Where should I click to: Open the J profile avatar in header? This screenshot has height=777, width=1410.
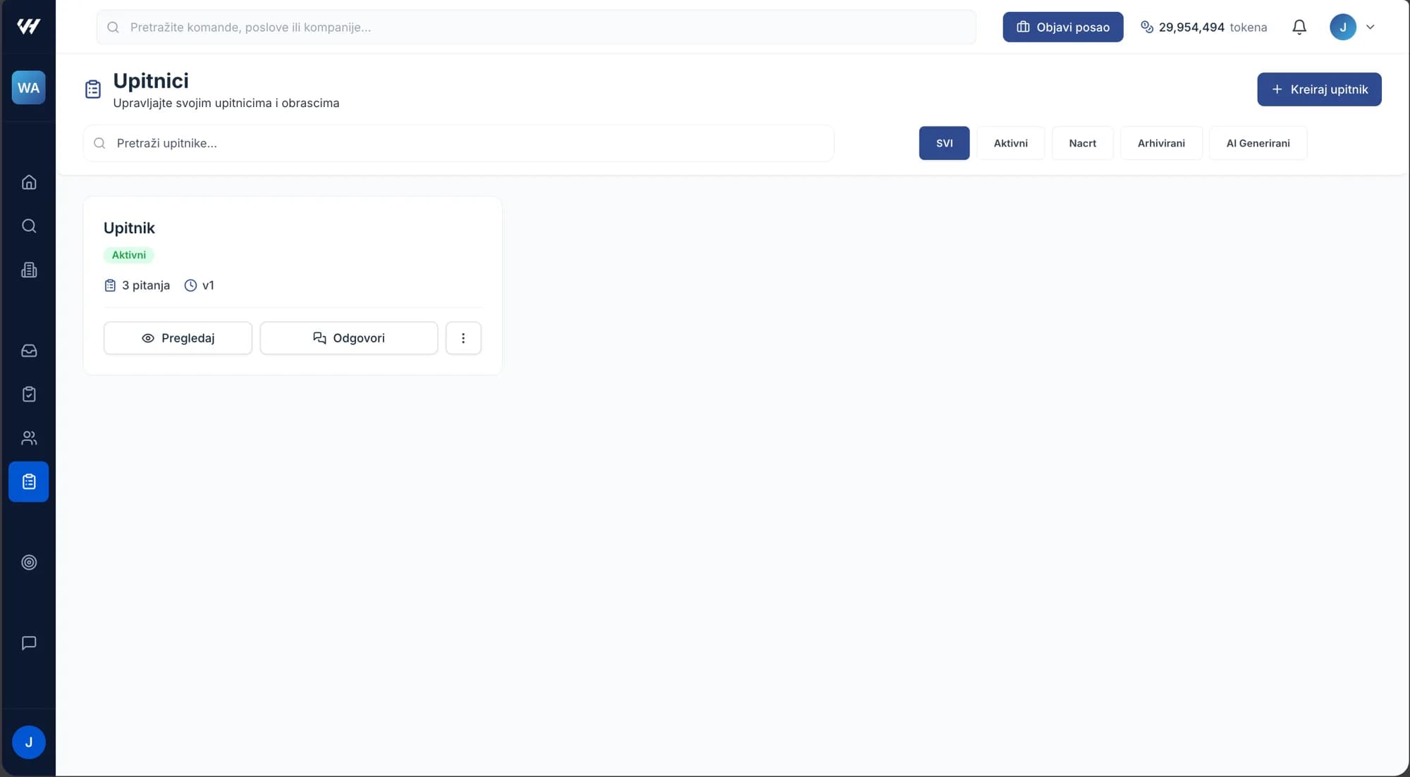(1343, 27)
